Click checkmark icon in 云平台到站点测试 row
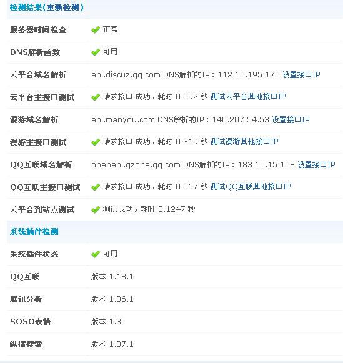 pos(96,210)
